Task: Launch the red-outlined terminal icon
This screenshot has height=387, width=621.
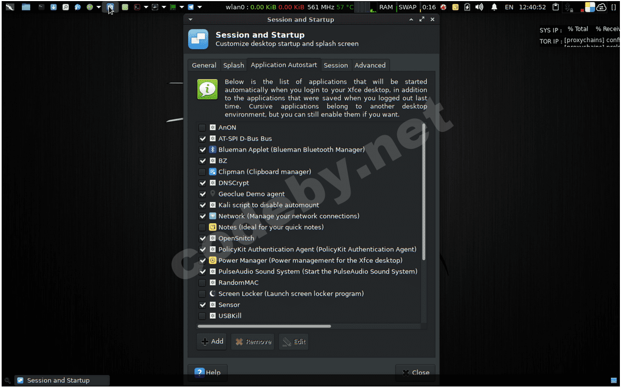Action: coord(137,7)
